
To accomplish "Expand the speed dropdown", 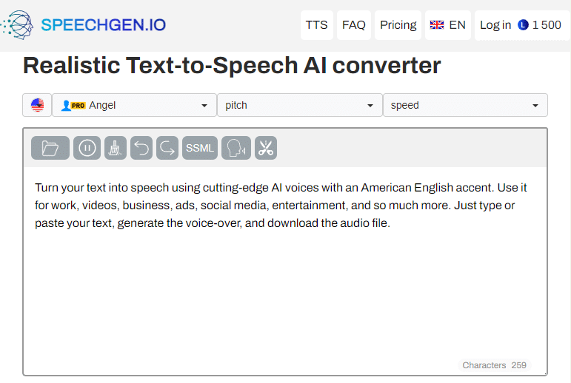I will pos(464,105).
